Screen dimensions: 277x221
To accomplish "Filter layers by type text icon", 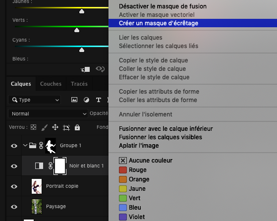I will tap(99, 100).
